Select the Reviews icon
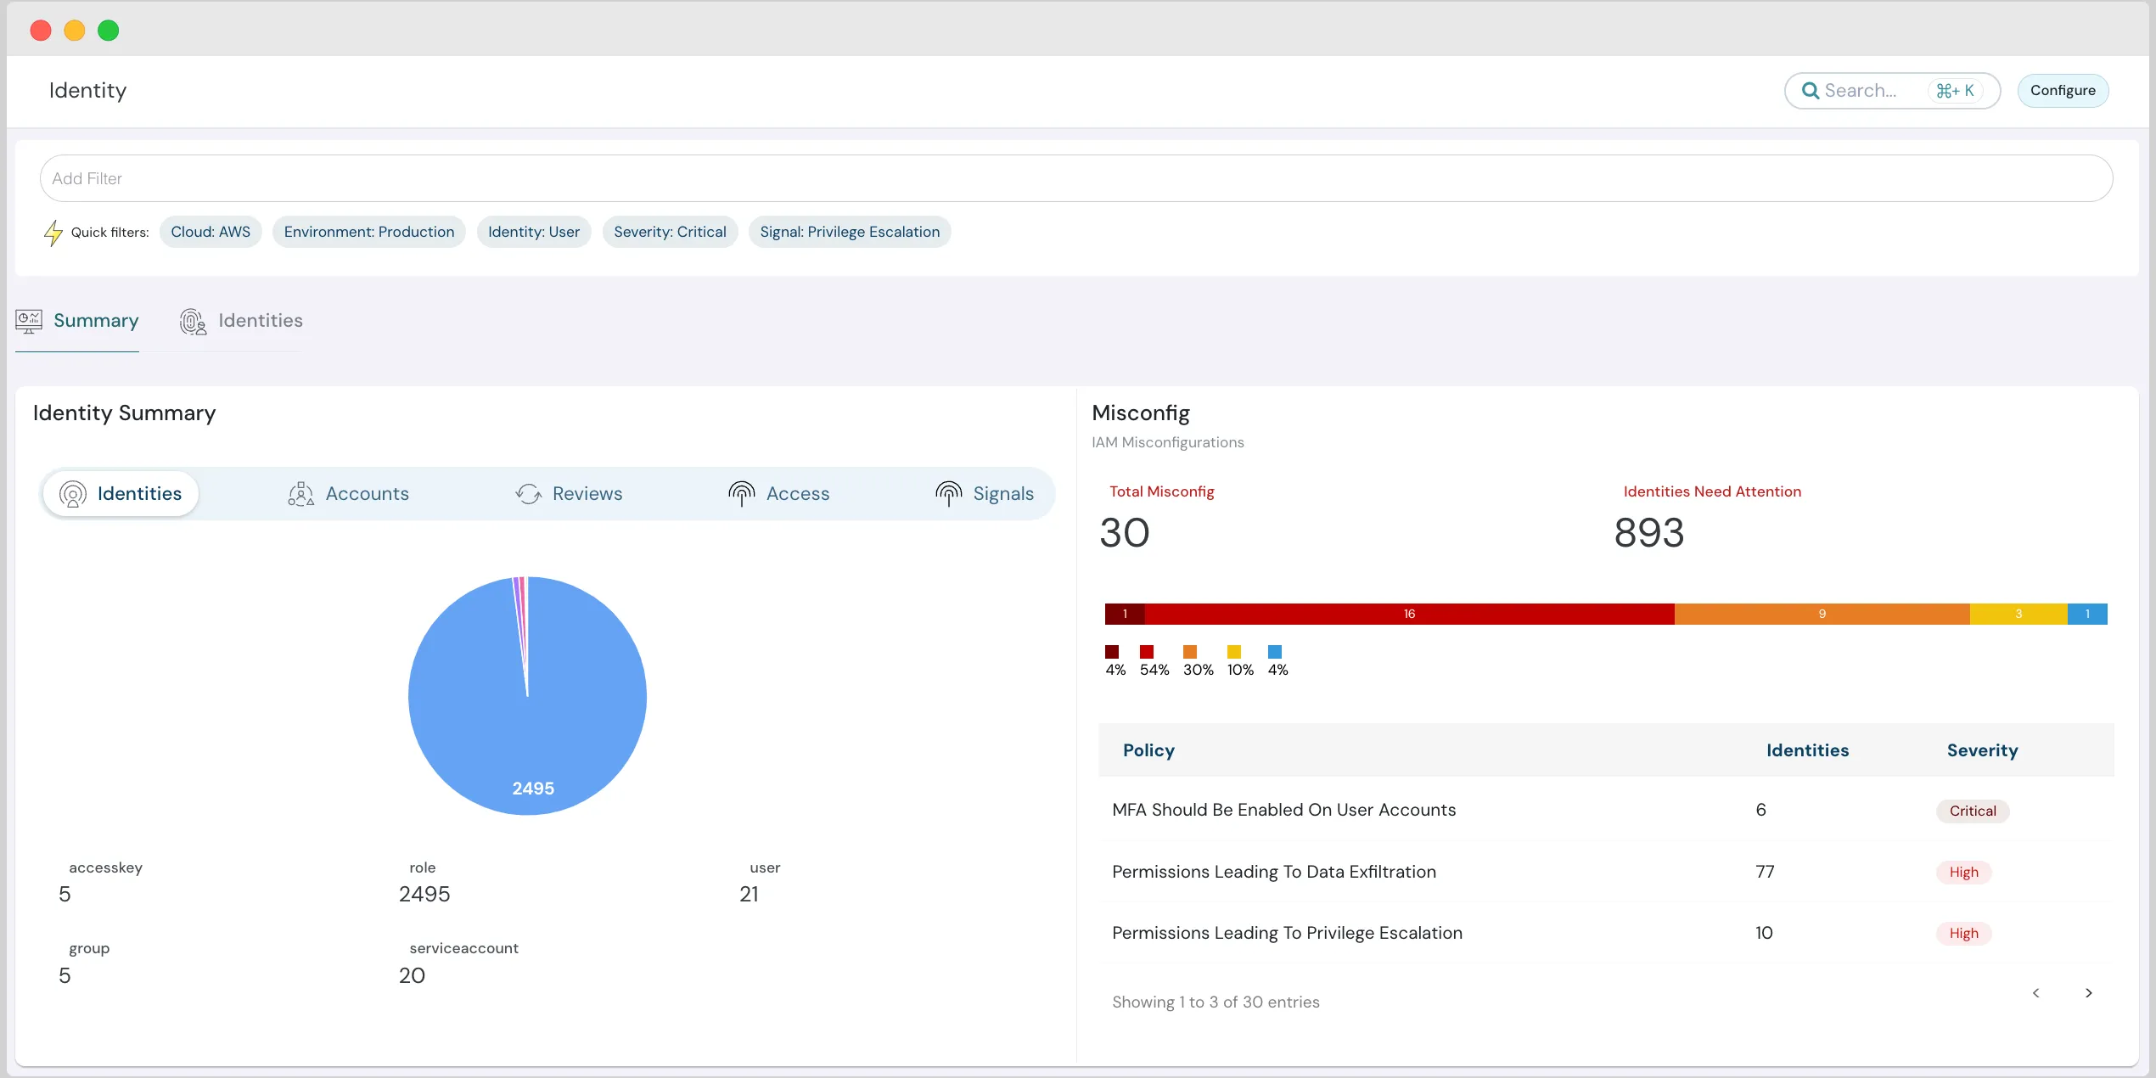Viewport: 2156px width, 1078px height. [527, 493]
